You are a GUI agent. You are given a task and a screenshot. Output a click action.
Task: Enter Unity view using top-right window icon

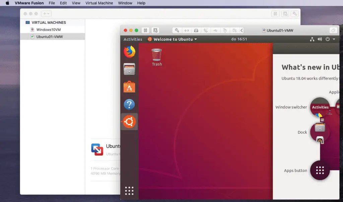click(x=333, y=30)
